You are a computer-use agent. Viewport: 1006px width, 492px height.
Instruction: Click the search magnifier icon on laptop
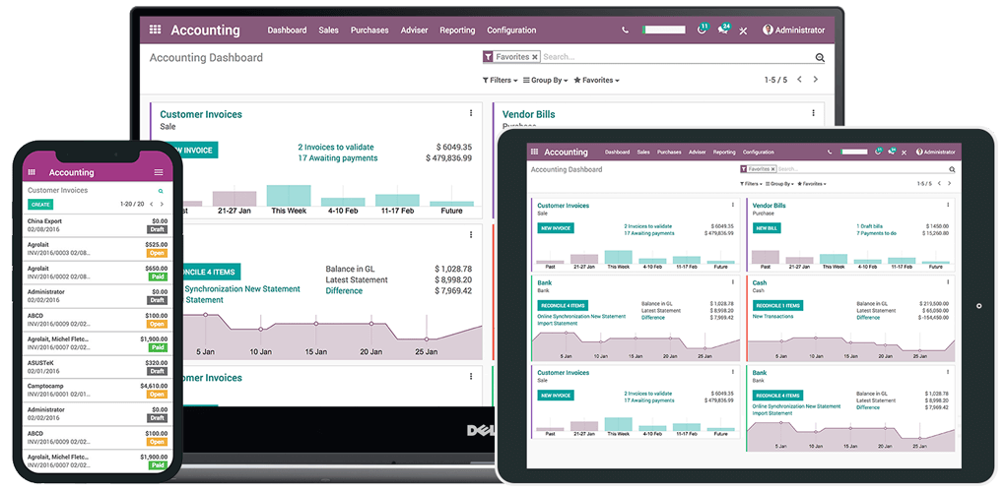point(820,58)
